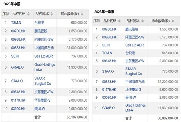181x122 pixels.
Task: Open 华住集团-S link in left table
Action: point(42,100)
